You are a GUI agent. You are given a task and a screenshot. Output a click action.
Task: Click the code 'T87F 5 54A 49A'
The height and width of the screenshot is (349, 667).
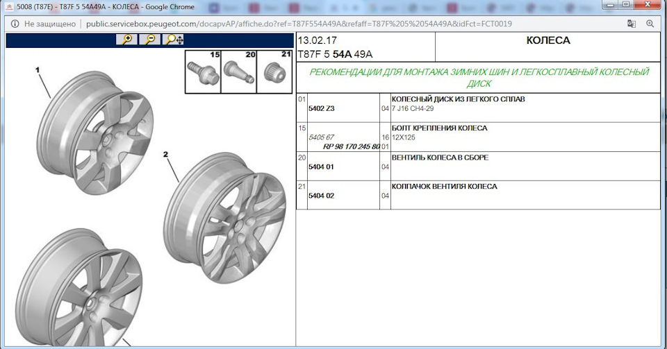[x=335, y=54]
